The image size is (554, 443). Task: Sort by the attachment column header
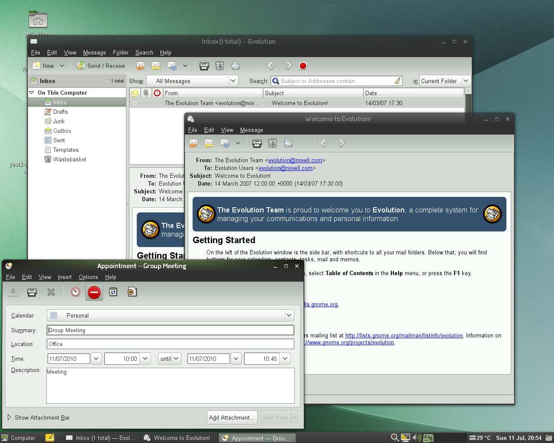coord(146,93)
